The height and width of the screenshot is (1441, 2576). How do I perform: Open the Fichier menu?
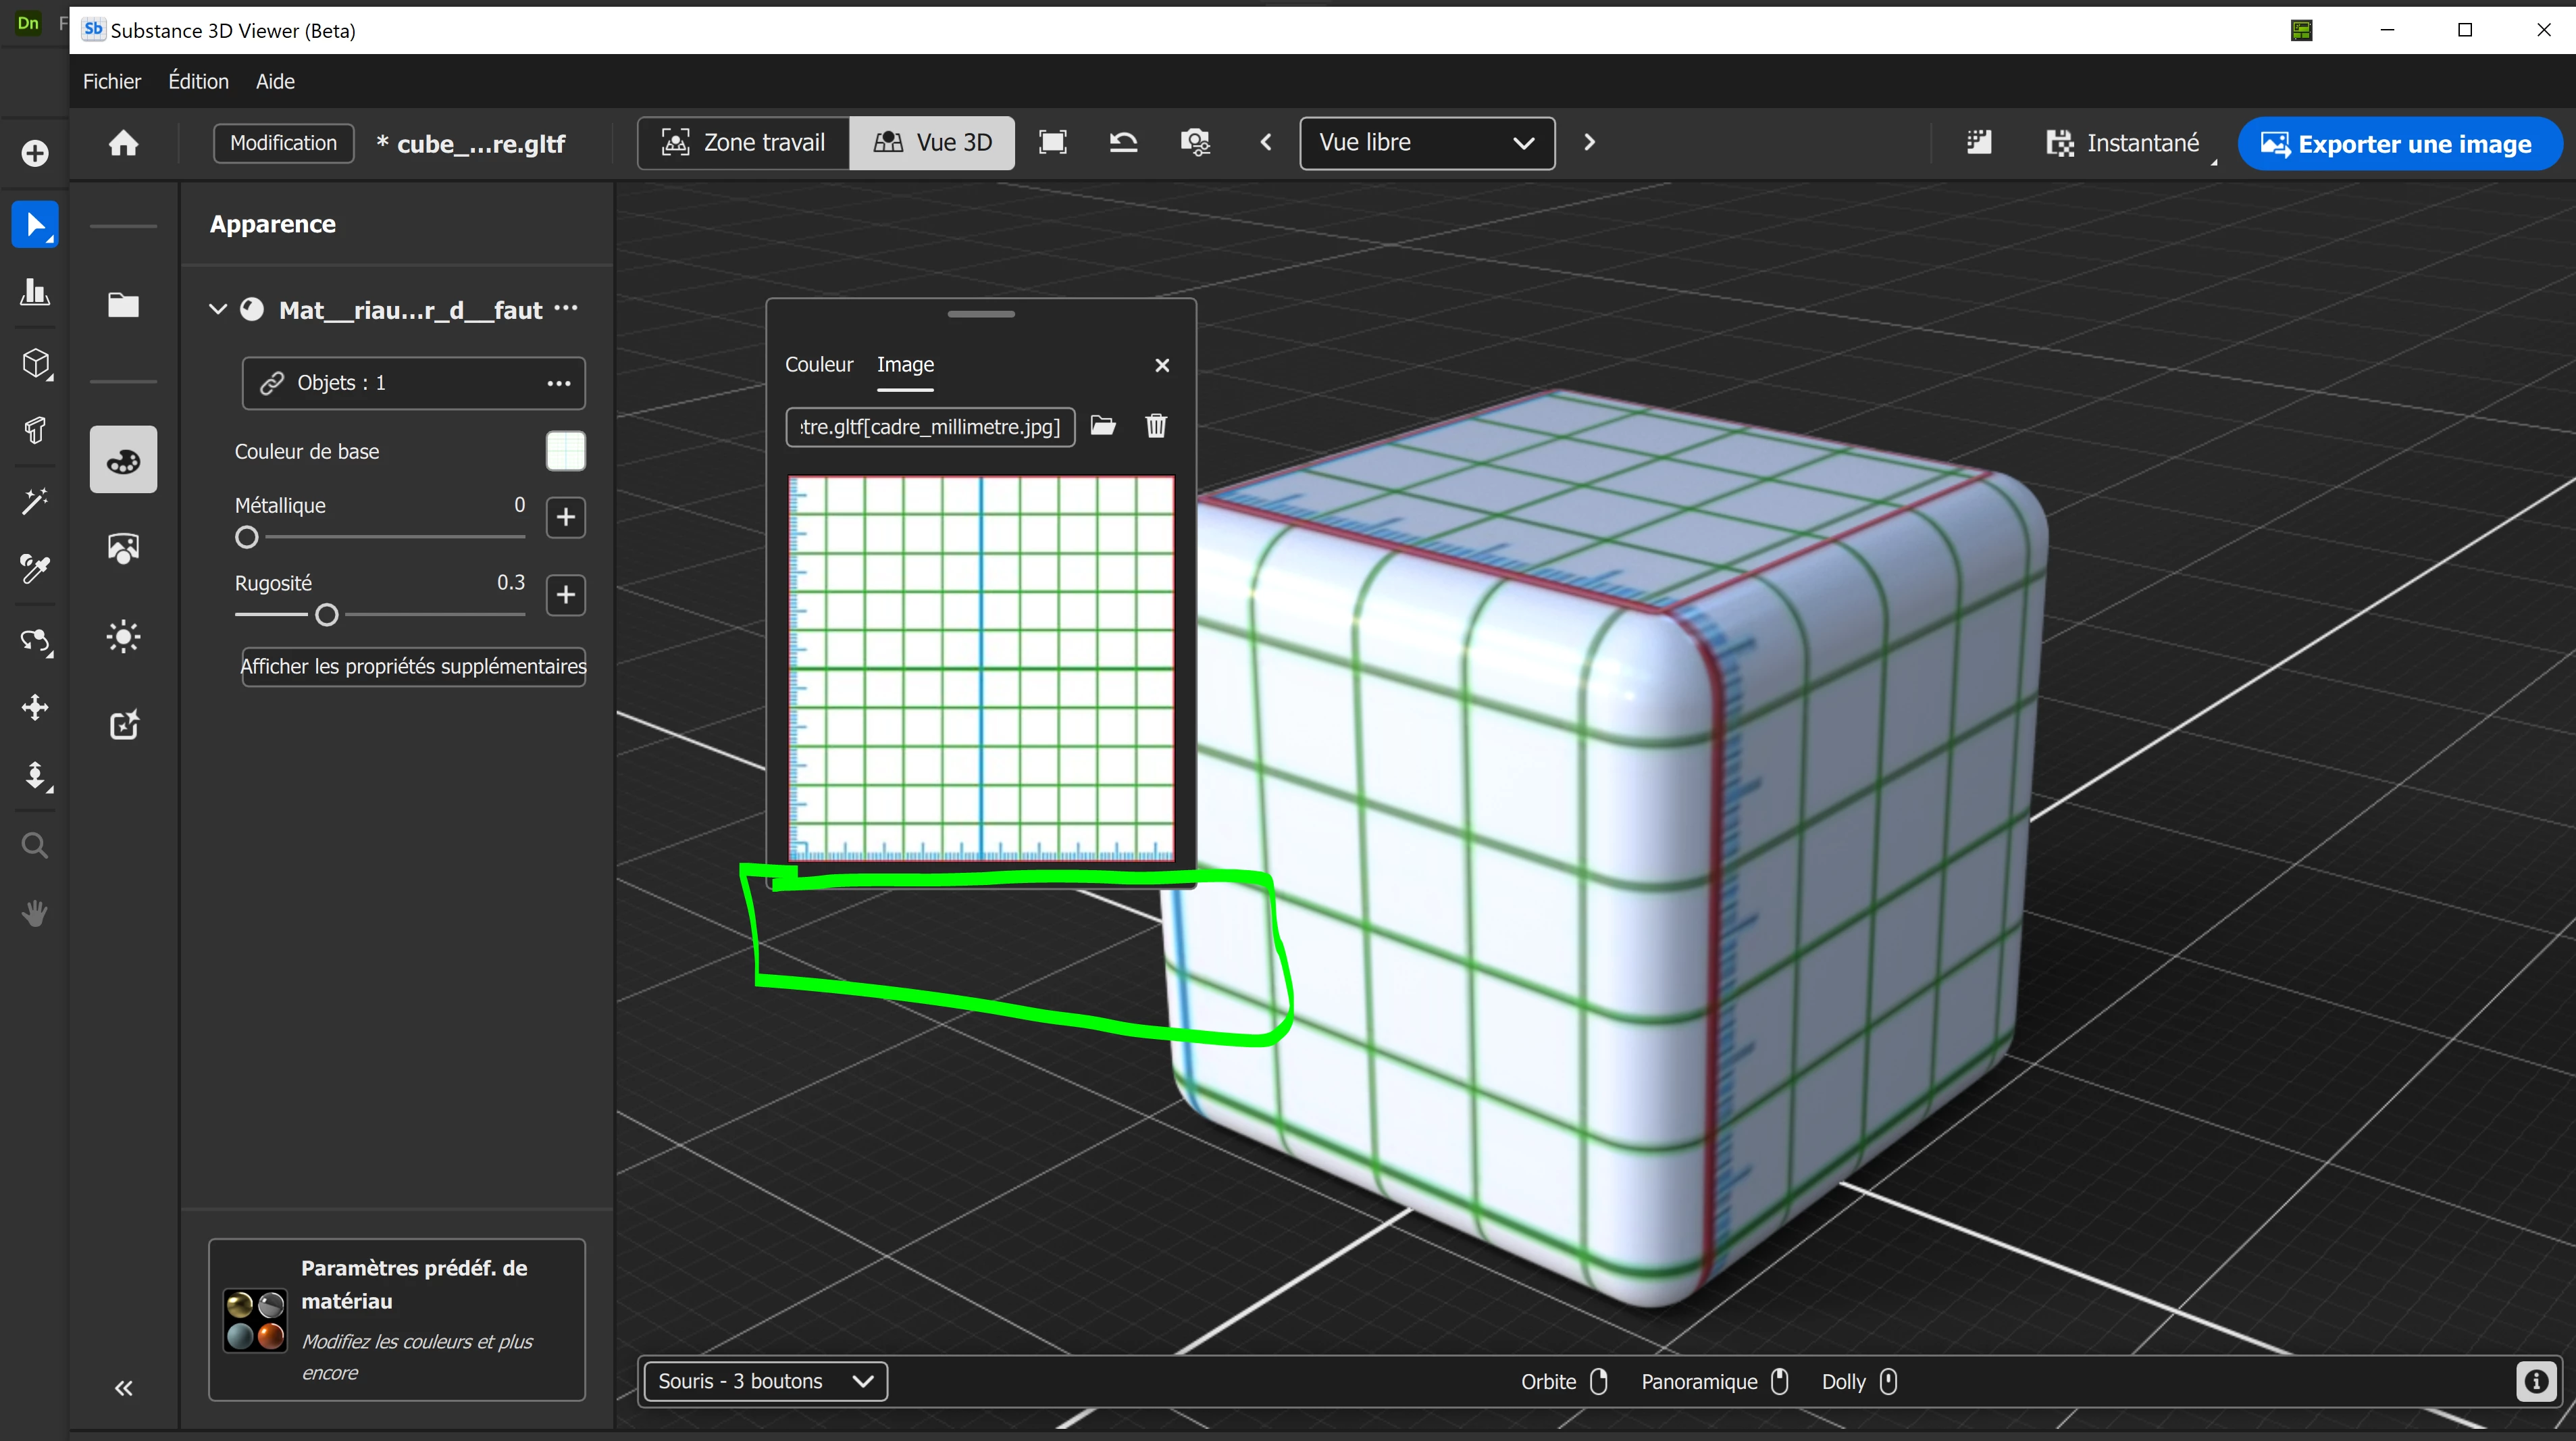[x=111, y=81]
